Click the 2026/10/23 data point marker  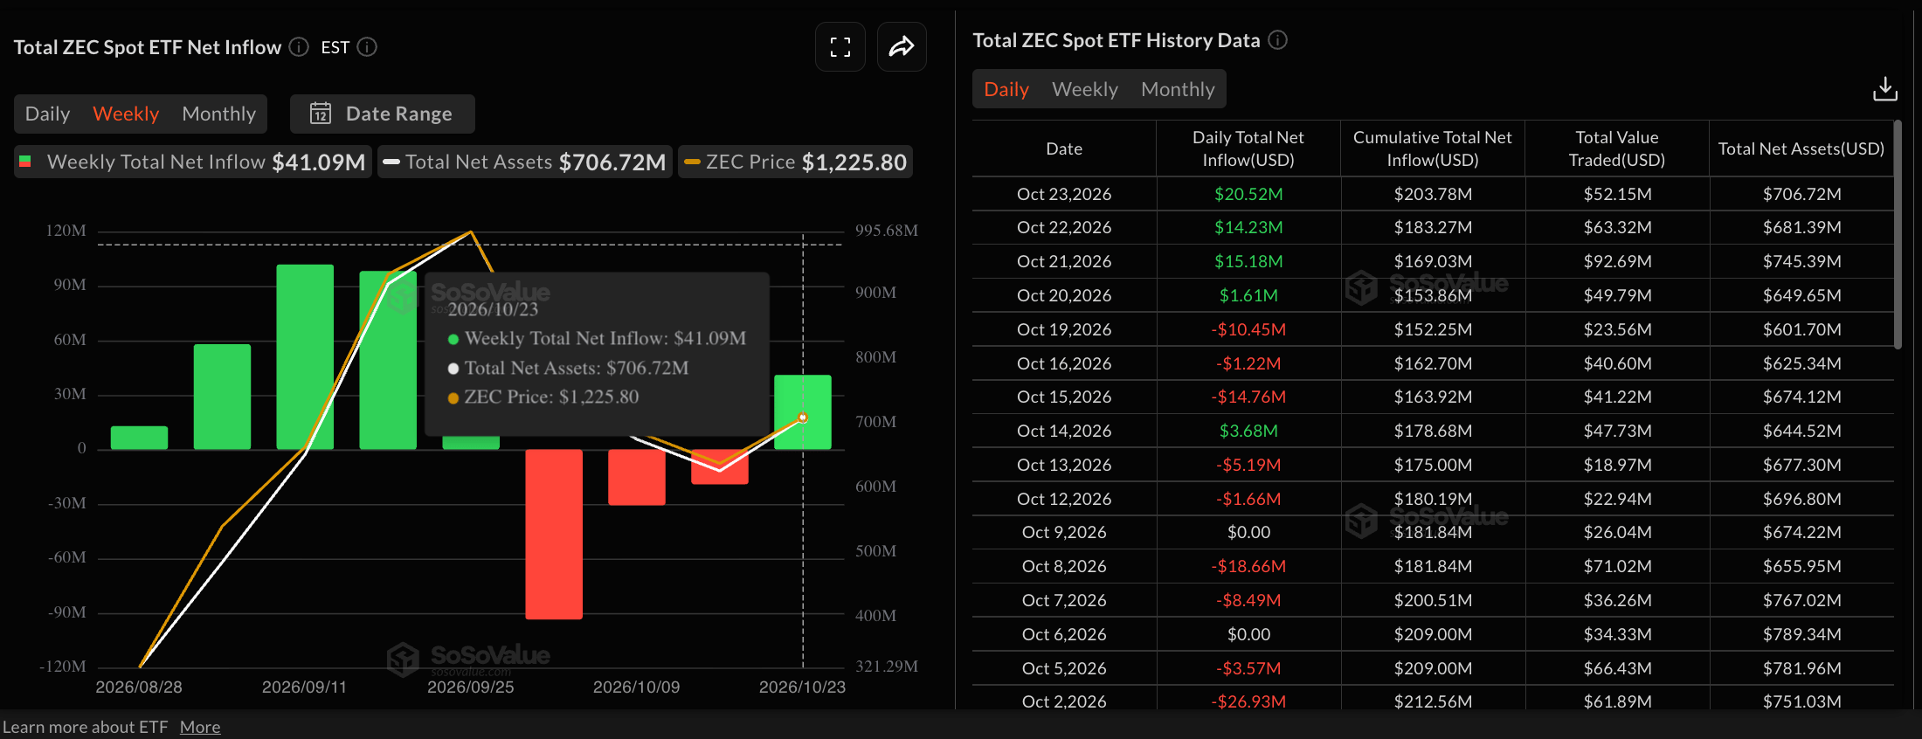tap(803, 418)
